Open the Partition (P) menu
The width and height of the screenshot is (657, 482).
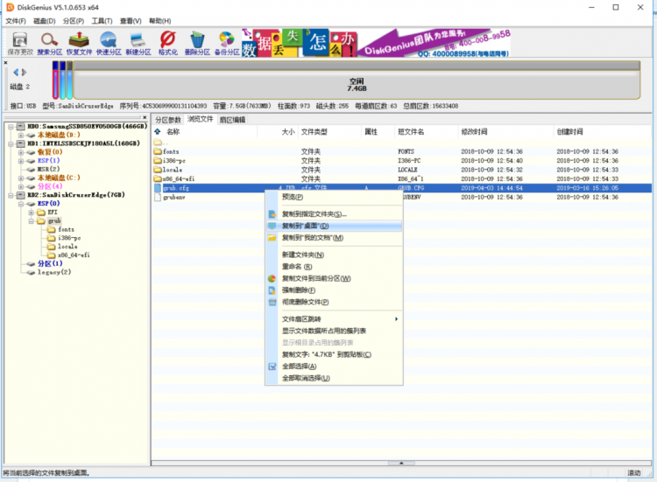[74, 21]
